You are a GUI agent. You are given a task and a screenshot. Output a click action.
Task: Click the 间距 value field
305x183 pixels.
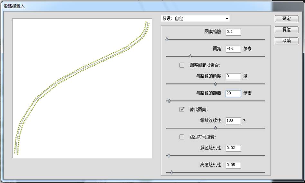point(233,49)
